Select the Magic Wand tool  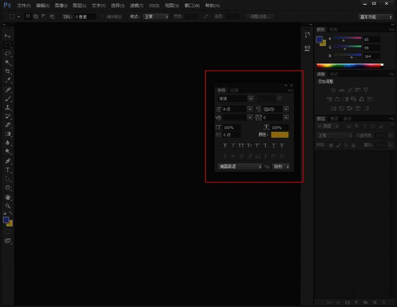coord(8,63)
